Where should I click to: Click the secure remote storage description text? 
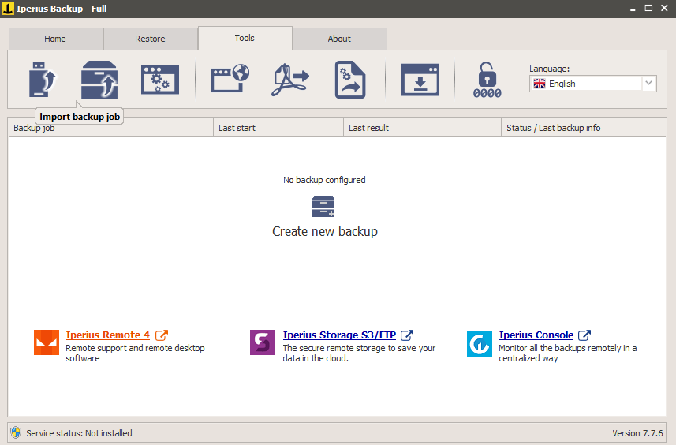tap(359, 353)
